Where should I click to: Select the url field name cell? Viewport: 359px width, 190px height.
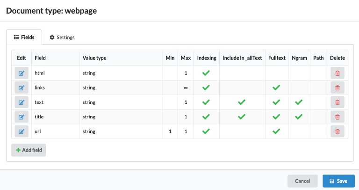click(56, 132)
